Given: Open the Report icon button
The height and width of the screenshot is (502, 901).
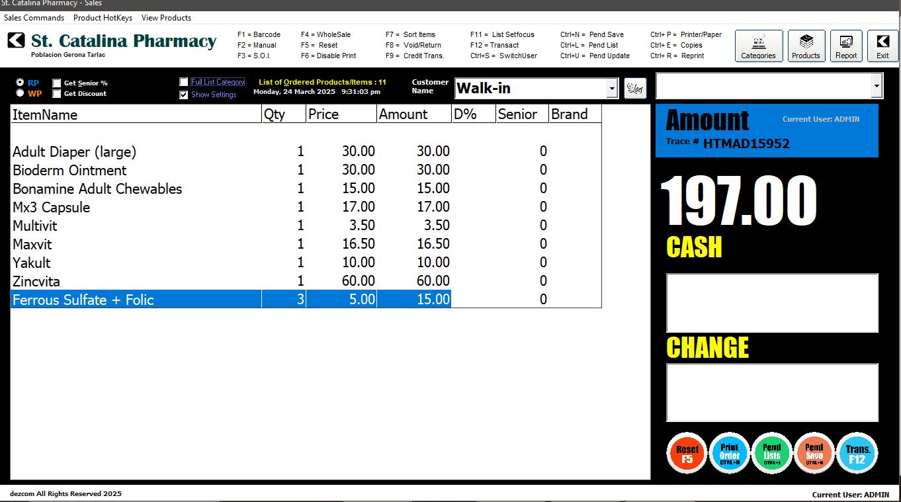Looking at the screenshot, I should [x=846, y=46].
